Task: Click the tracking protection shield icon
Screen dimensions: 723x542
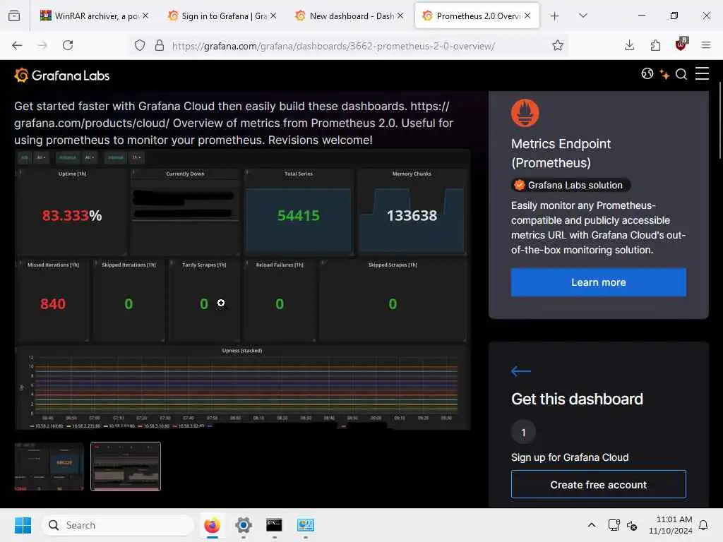Action: tap(140, 45)
